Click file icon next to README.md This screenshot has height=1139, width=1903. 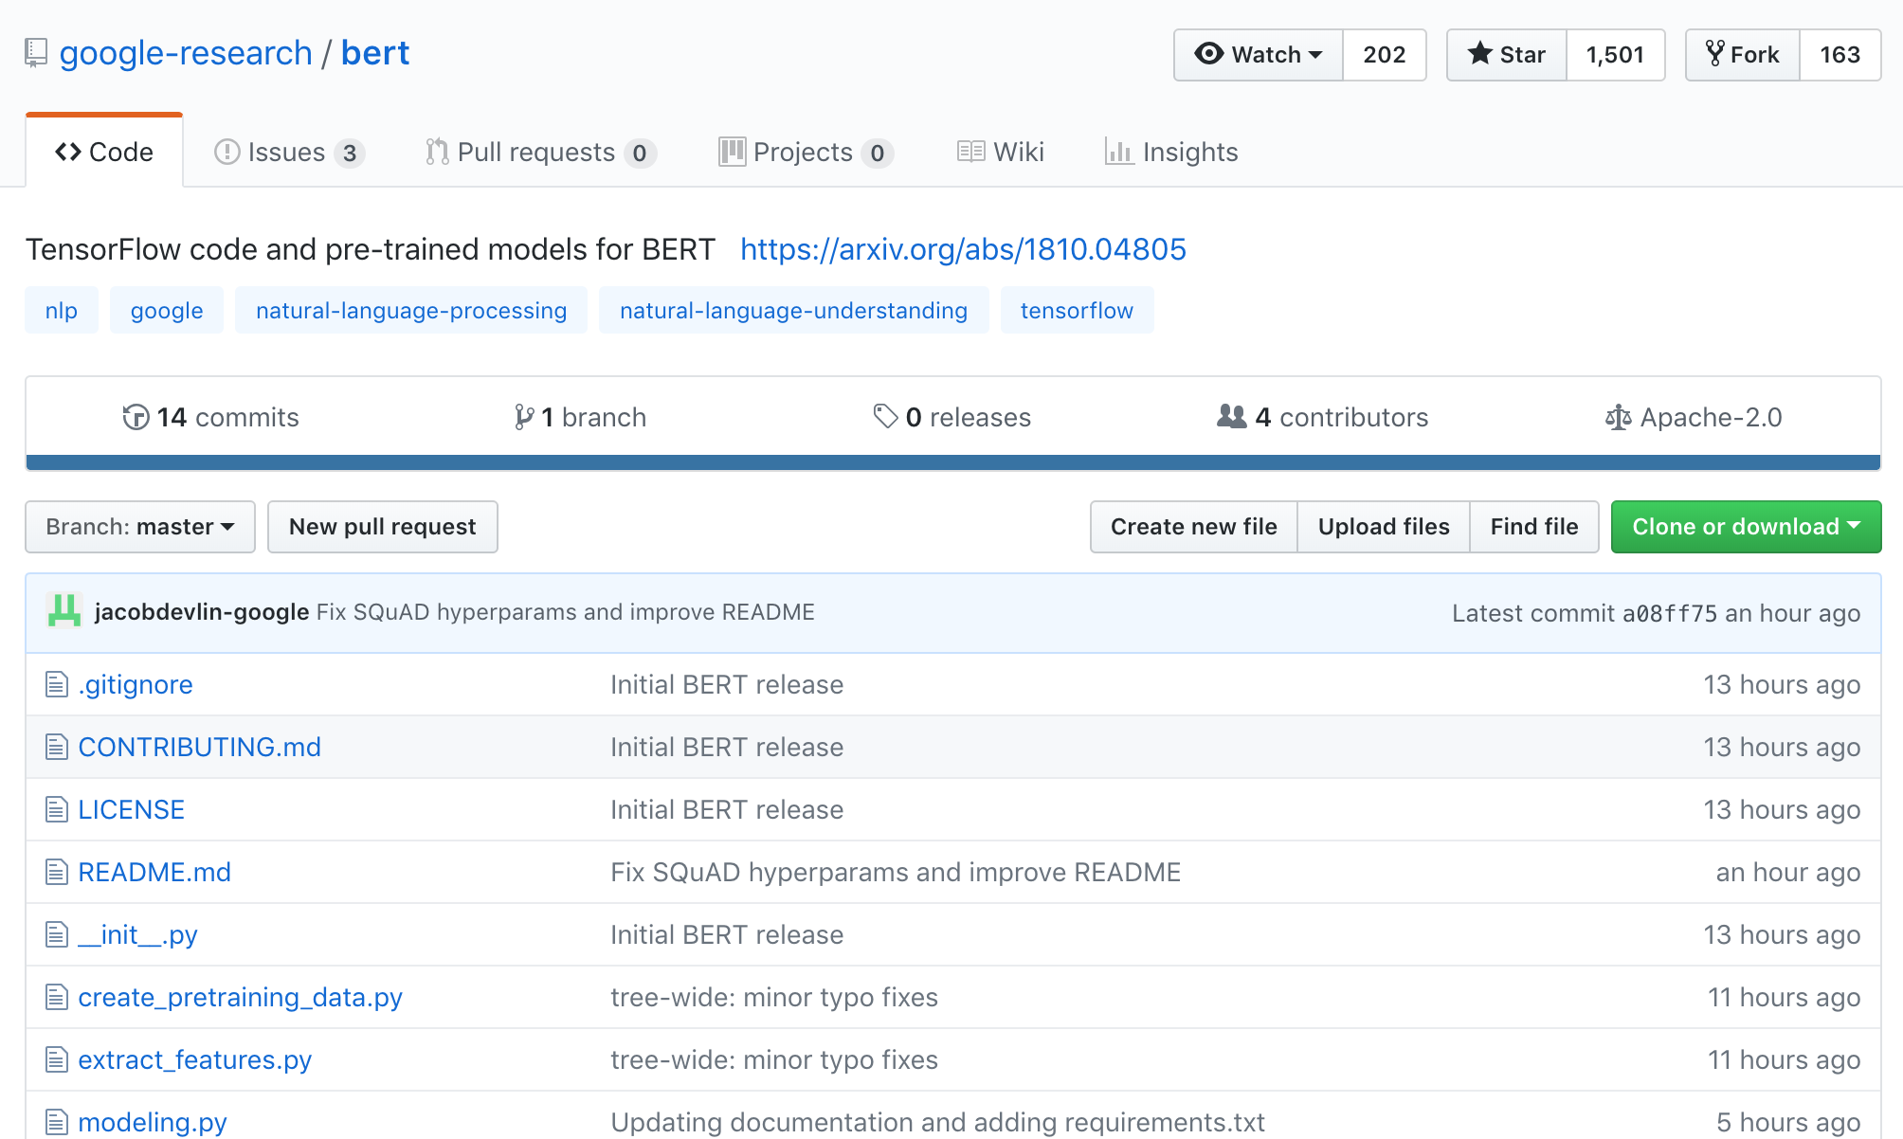pyautogui.click(x=57, y=872)
